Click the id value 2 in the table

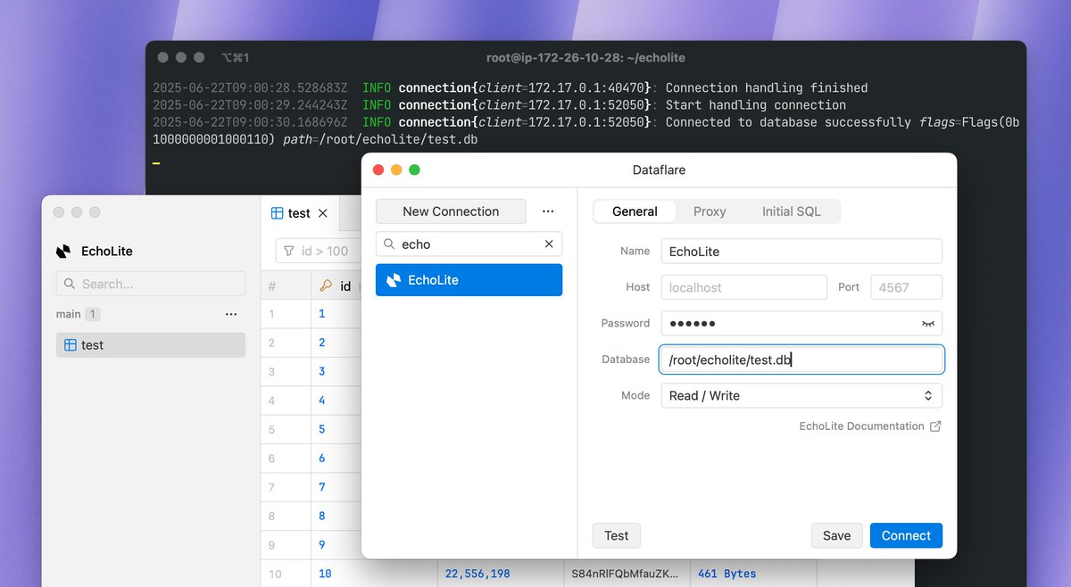click(322, 343)
